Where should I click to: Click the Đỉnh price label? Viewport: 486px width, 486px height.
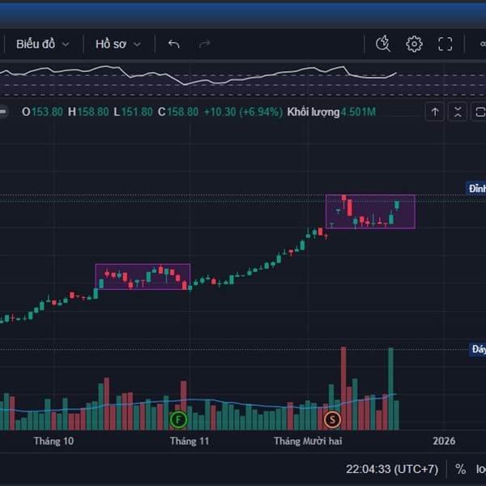click(x=477, y=188)
